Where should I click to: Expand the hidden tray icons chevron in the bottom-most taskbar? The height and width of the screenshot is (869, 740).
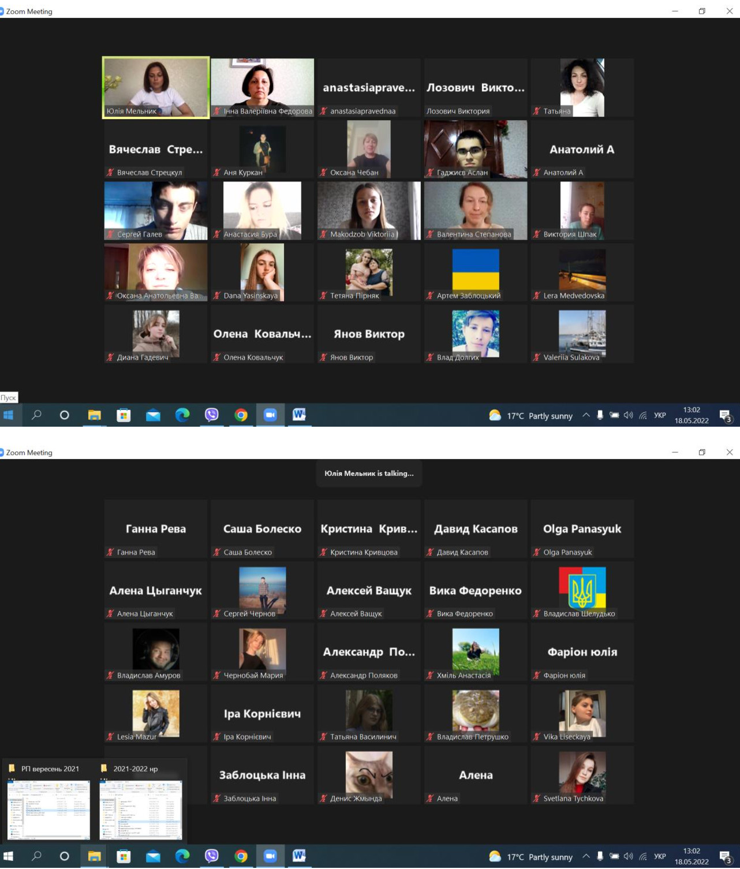pyautogui.click(x=586, y=856)
